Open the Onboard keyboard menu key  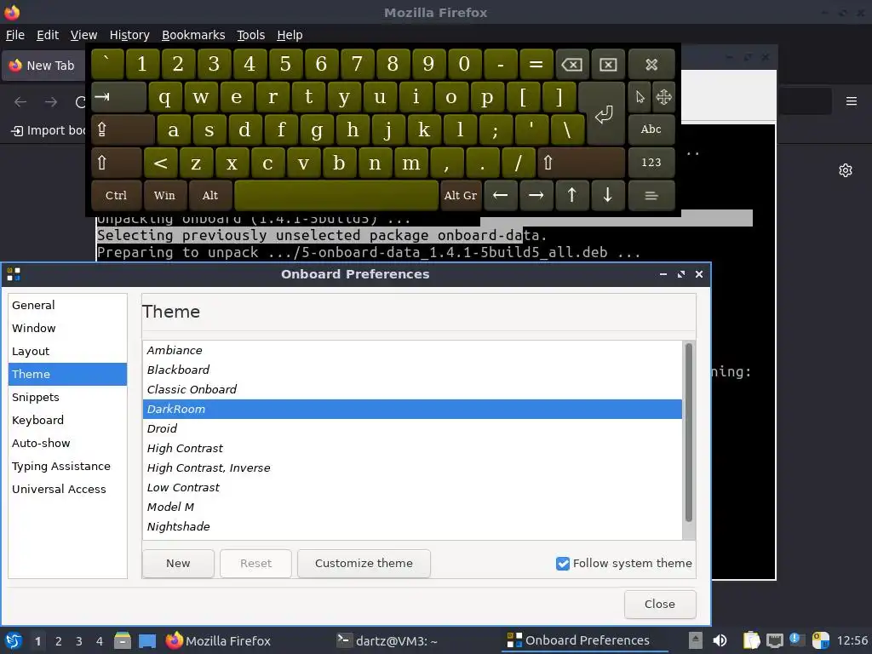(651, 196)
